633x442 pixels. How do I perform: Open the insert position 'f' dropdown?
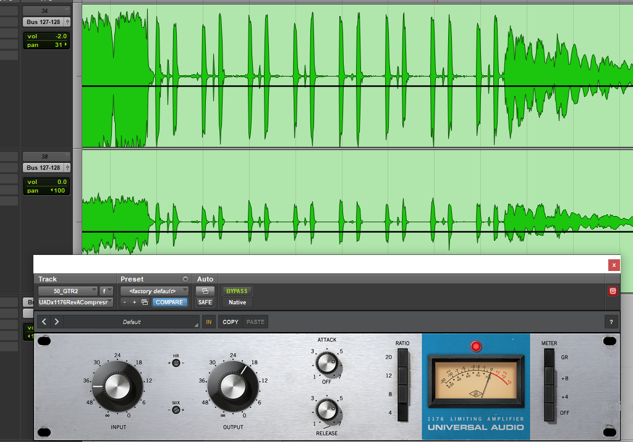pyautogui.click(x=106, y=291)
